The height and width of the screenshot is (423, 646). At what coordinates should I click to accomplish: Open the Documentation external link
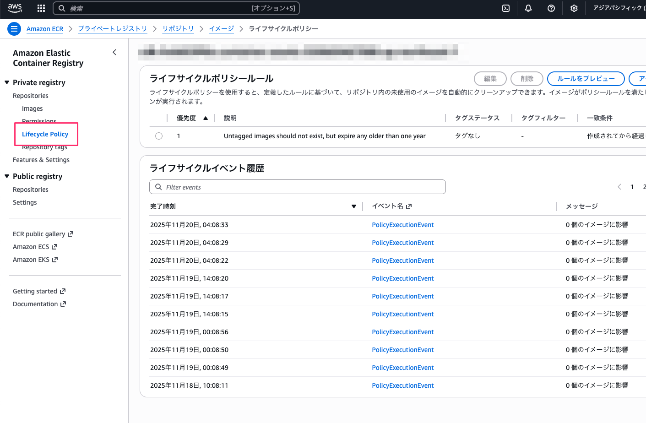(36, 304)
